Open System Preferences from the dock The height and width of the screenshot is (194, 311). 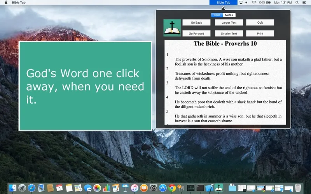pos(153,188)
